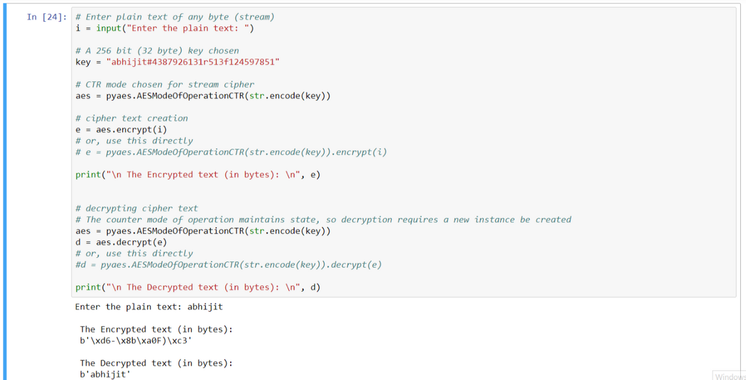Click the "decrypting cipher text" comment

click(137, 208)
